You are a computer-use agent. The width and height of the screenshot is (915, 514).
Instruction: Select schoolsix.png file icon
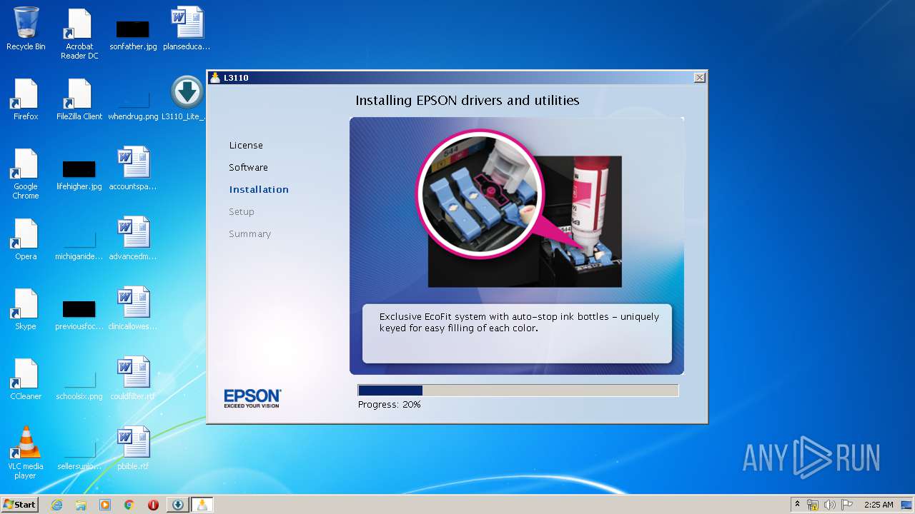(x=79, y=384)
